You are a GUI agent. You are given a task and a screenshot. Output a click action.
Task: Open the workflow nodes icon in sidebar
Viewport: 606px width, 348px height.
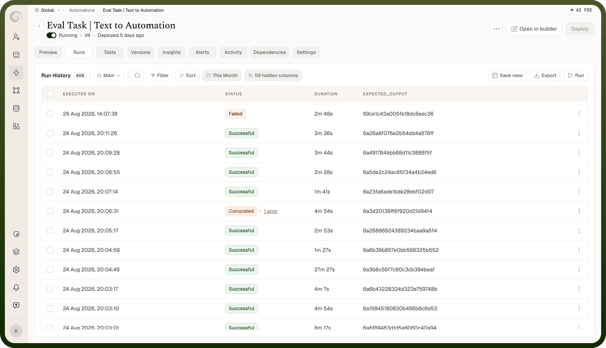point(16,90)
